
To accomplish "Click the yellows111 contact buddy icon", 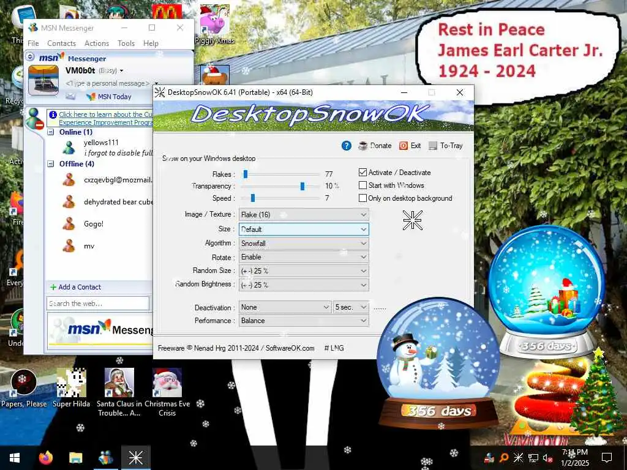I will [69, 148].
